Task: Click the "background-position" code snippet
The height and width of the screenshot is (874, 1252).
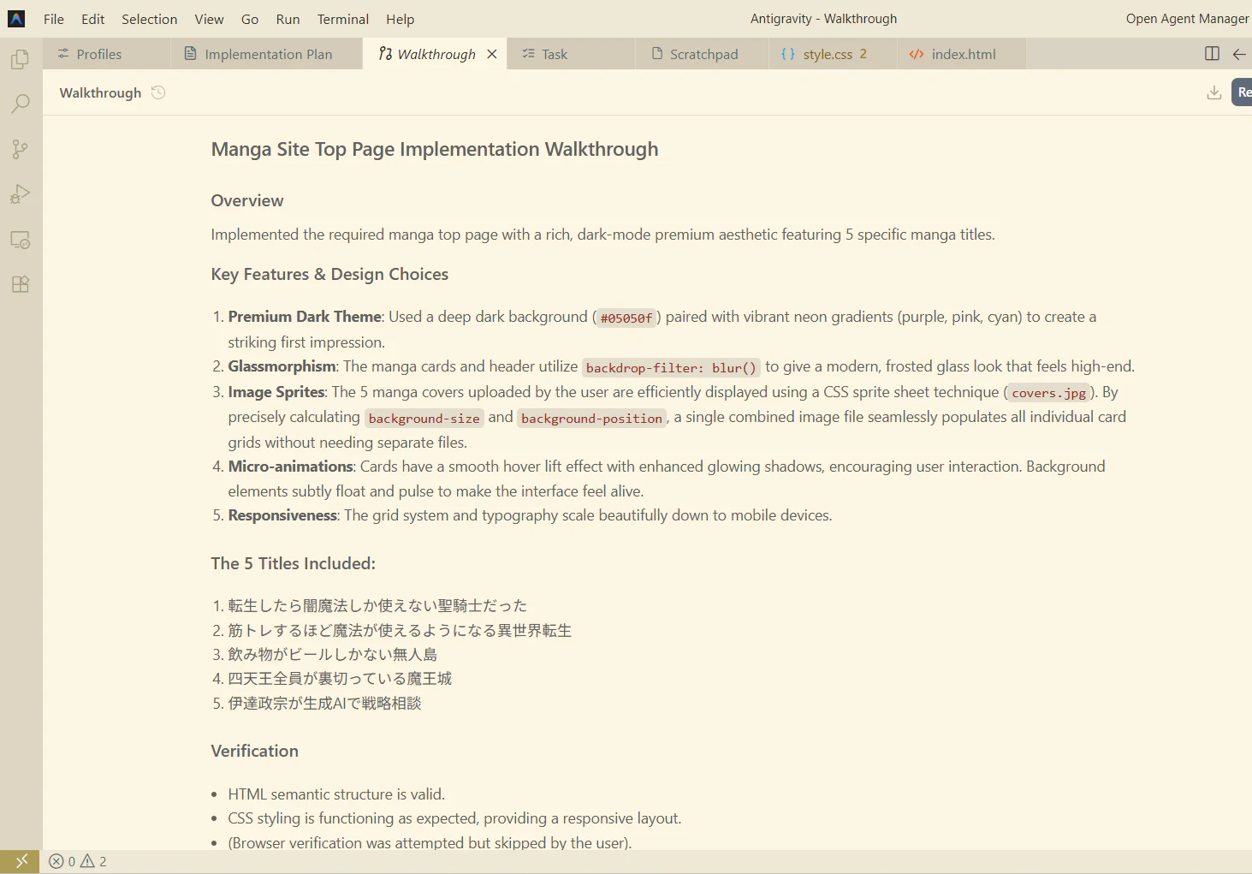Action: pyautogui.click(x=591, y=418)
